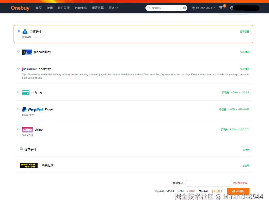This screenshot has height=206, width=269.
Task: Click the 确认付款 button
Action: coord(238,191)
